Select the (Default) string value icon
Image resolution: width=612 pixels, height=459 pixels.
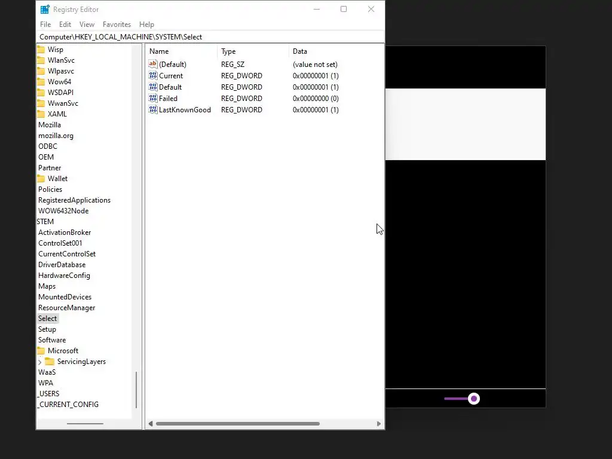(x=153, y=64)
